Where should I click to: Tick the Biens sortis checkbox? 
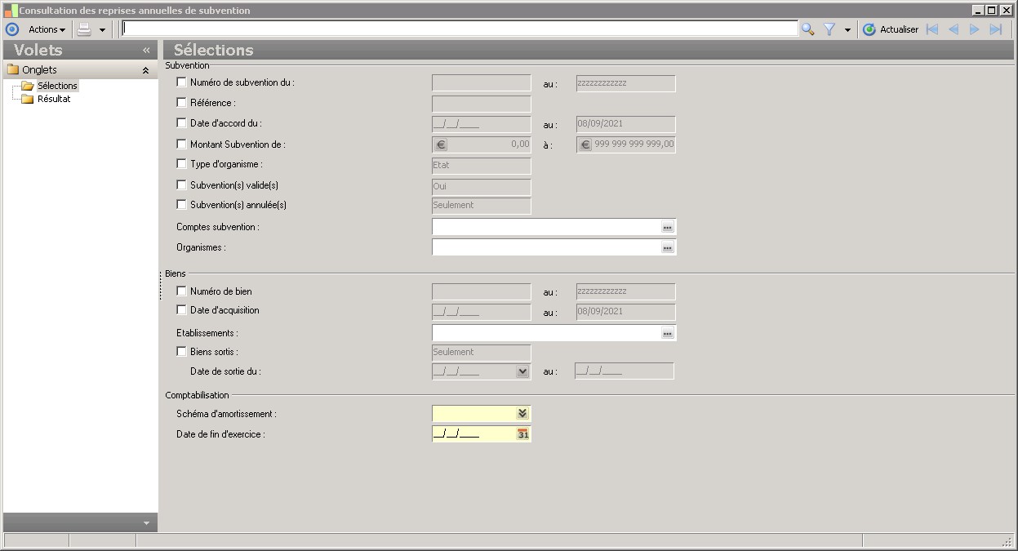181,352
